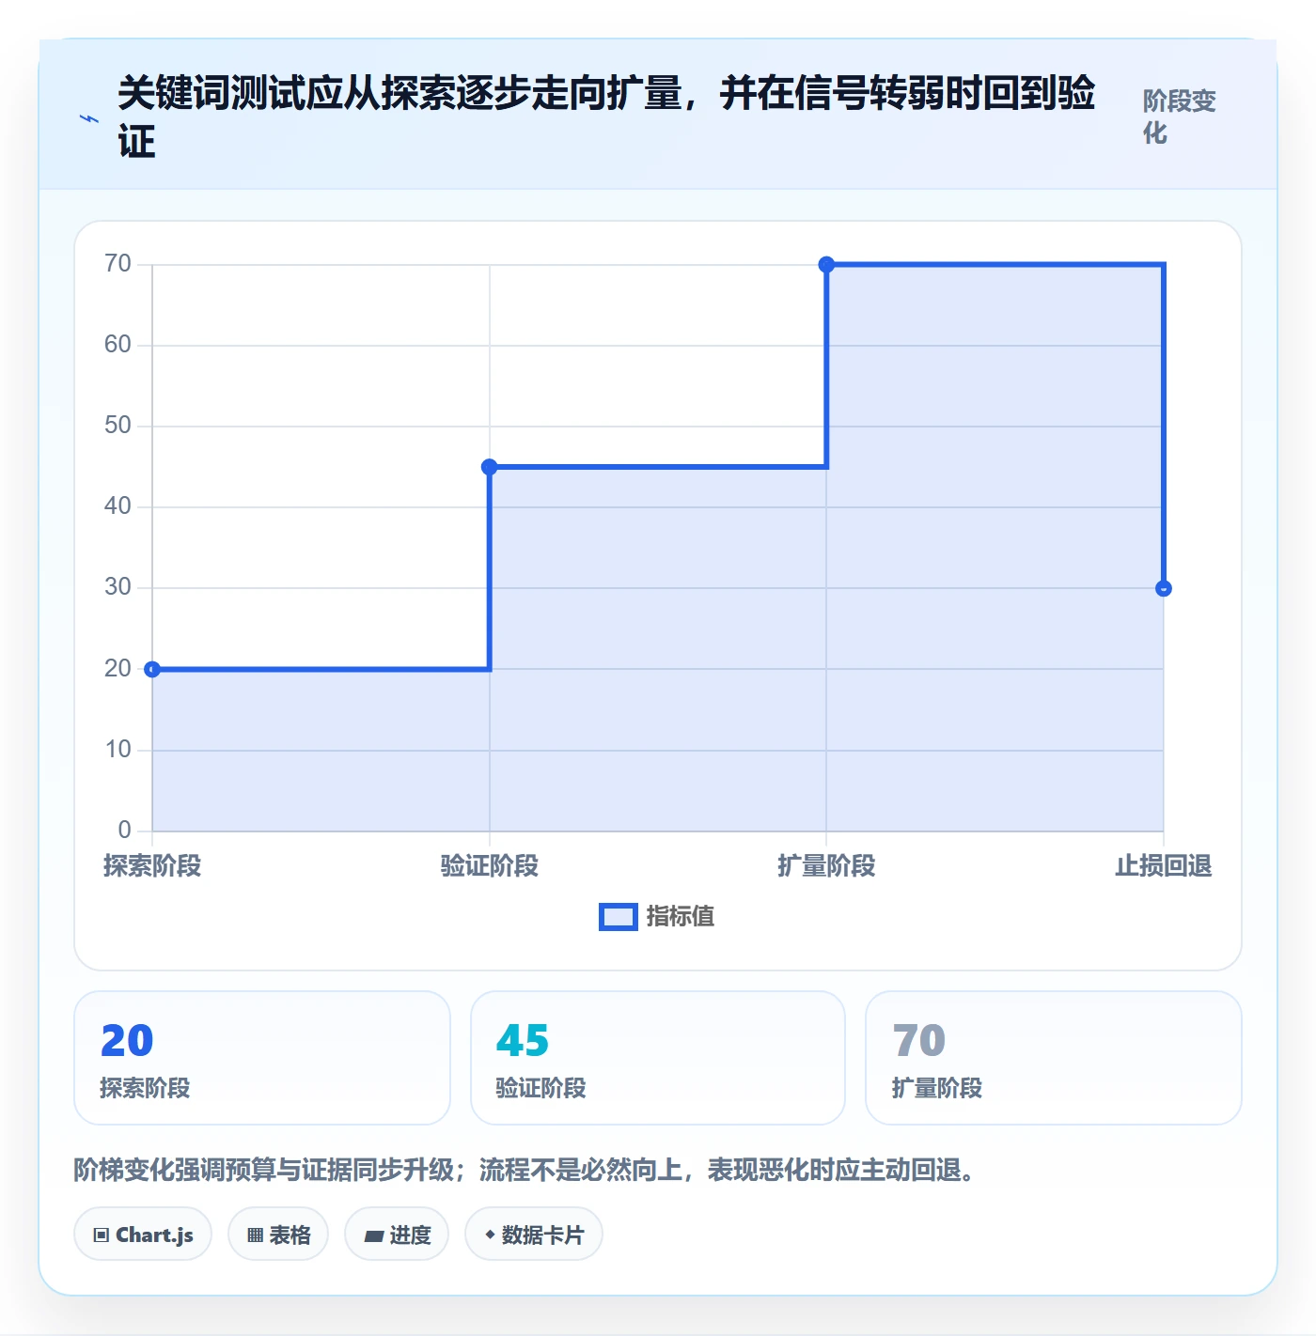Click the 指标值 legend label
The width and height of the screenshot is (1316, 1336).
pos(681,917)
